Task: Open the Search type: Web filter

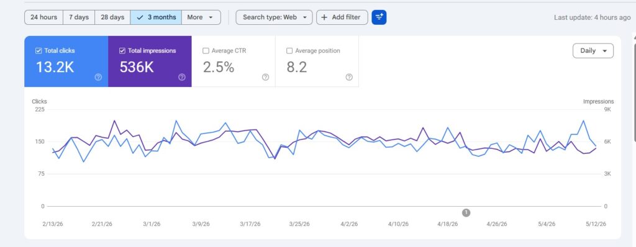Action: pos(274,17)
